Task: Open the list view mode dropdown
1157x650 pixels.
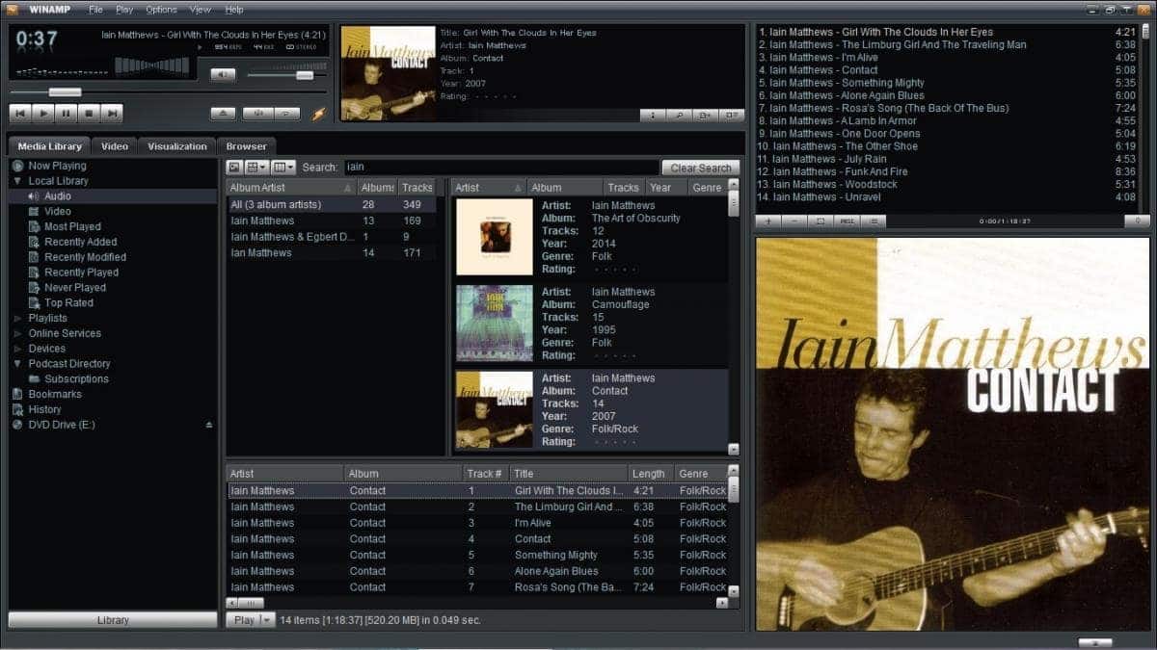Action: [257, 168]
